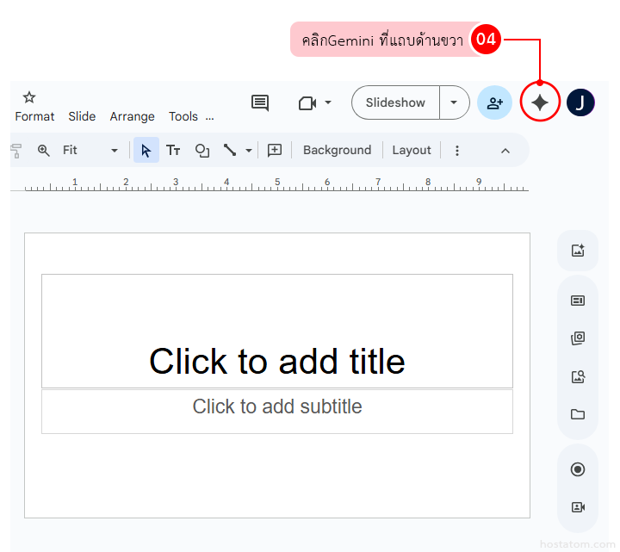Click the add comment toolbar icon

pyautogui.click(x=275, y=150)
